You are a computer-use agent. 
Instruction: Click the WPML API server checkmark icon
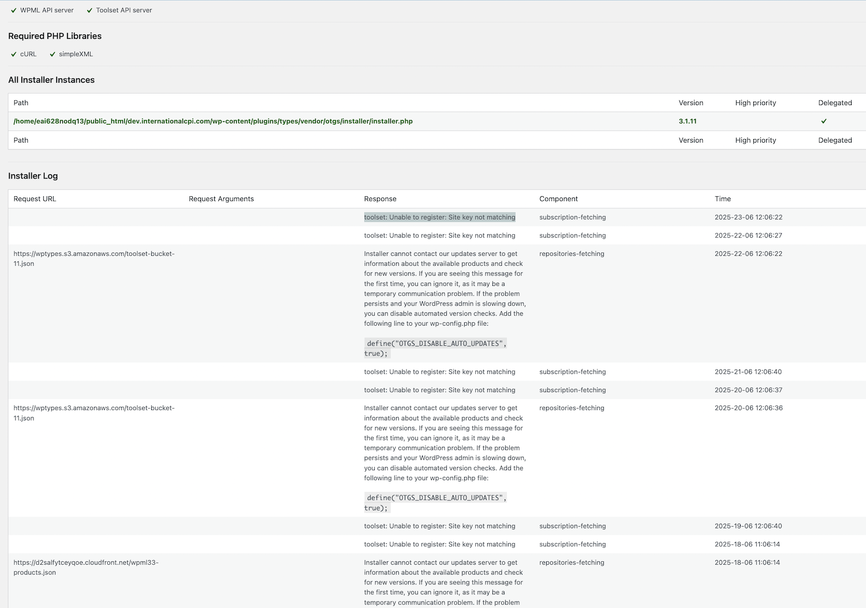tap(14, 10)
